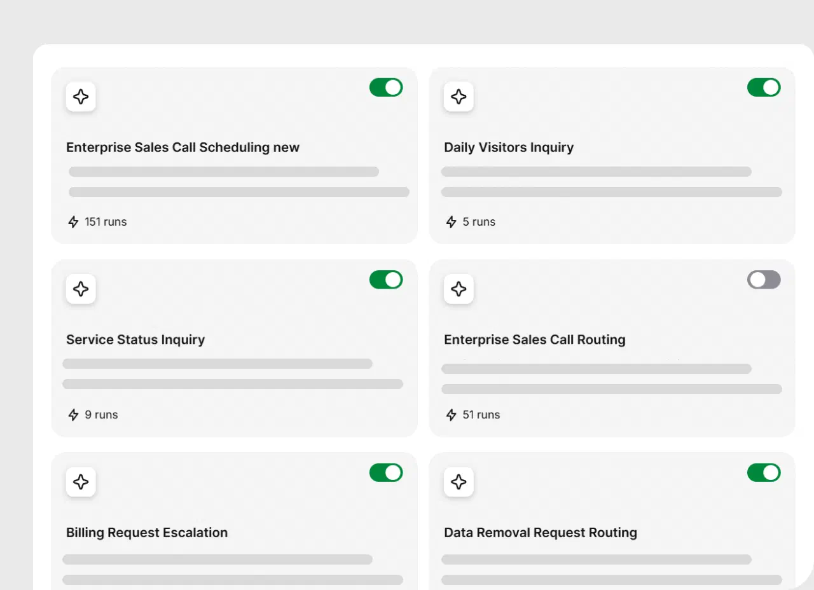Toggle off Data Removal Request Routing

pyautogui.click(x=764, y=472)
